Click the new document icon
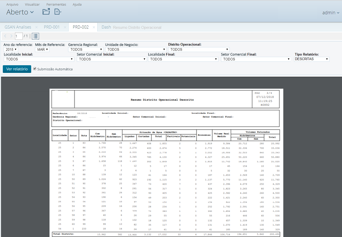342x237 pixels. point(58,12)
